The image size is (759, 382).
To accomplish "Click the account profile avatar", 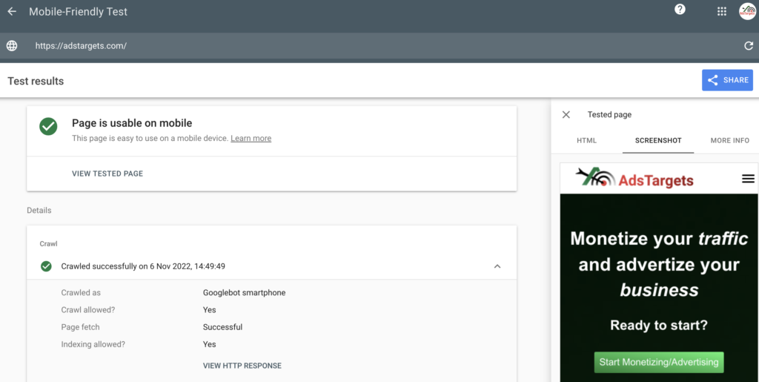I will 747,11.
